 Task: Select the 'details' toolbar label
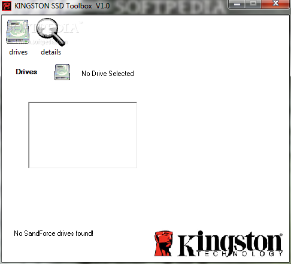pyautogui.click(x=51, y=52)
